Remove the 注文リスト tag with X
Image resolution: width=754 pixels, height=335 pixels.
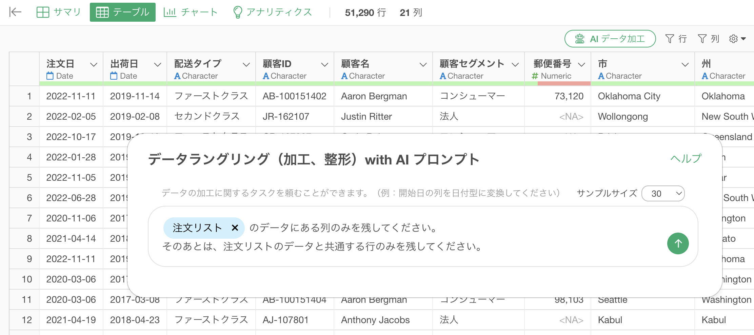coord(235,228)
